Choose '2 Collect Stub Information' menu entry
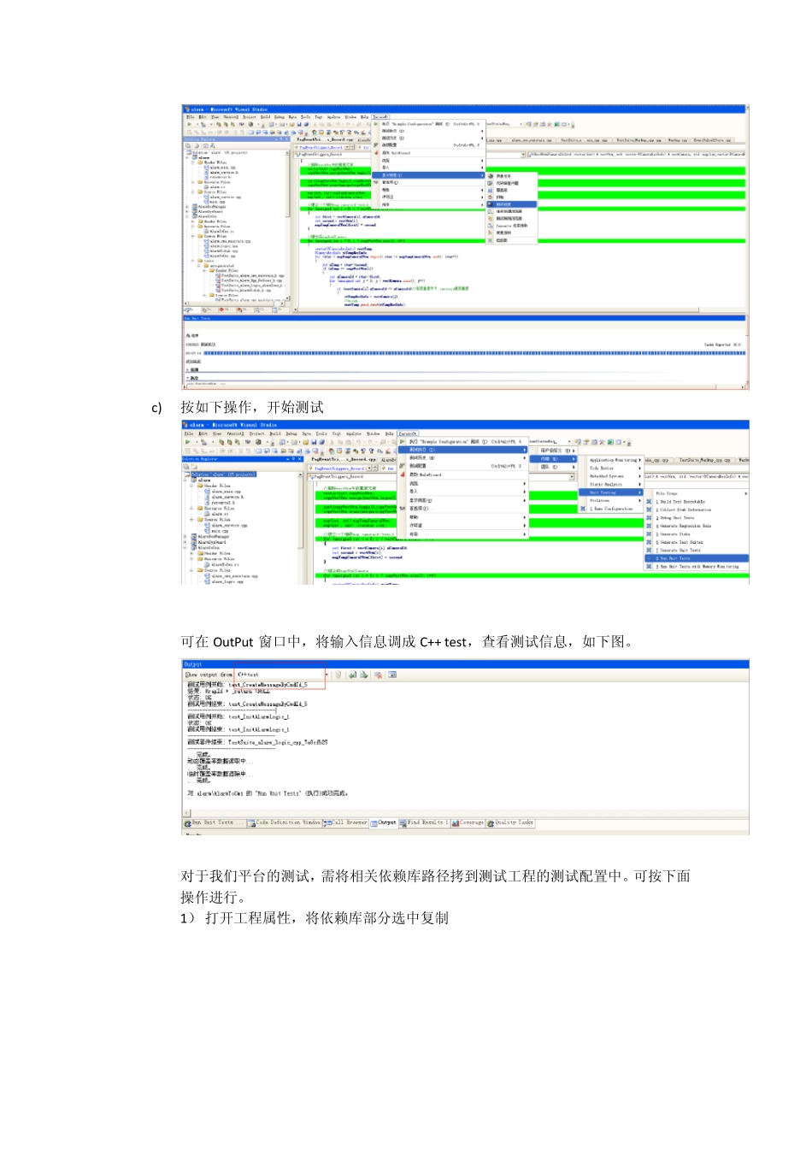812x1149 pixels. click(697, 510)
